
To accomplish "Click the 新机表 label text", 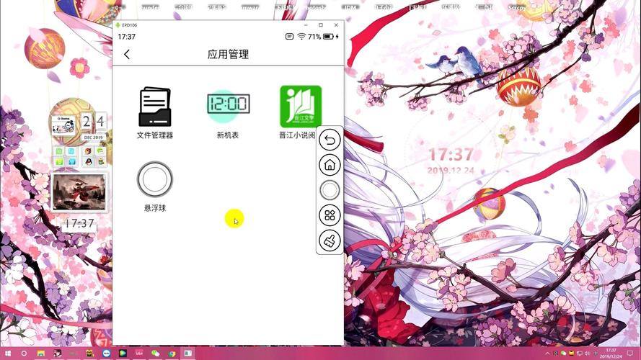I will [x=228, y=135].
